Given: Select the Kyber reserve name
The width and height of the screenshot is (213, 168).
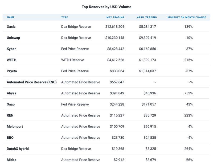Looking at the screenshot, I should tap(11, 49).
